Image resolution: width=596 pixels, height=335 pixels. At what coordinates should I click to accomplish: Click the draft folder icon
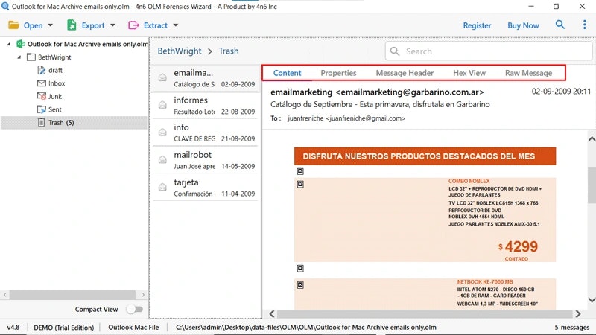(42, 70)
